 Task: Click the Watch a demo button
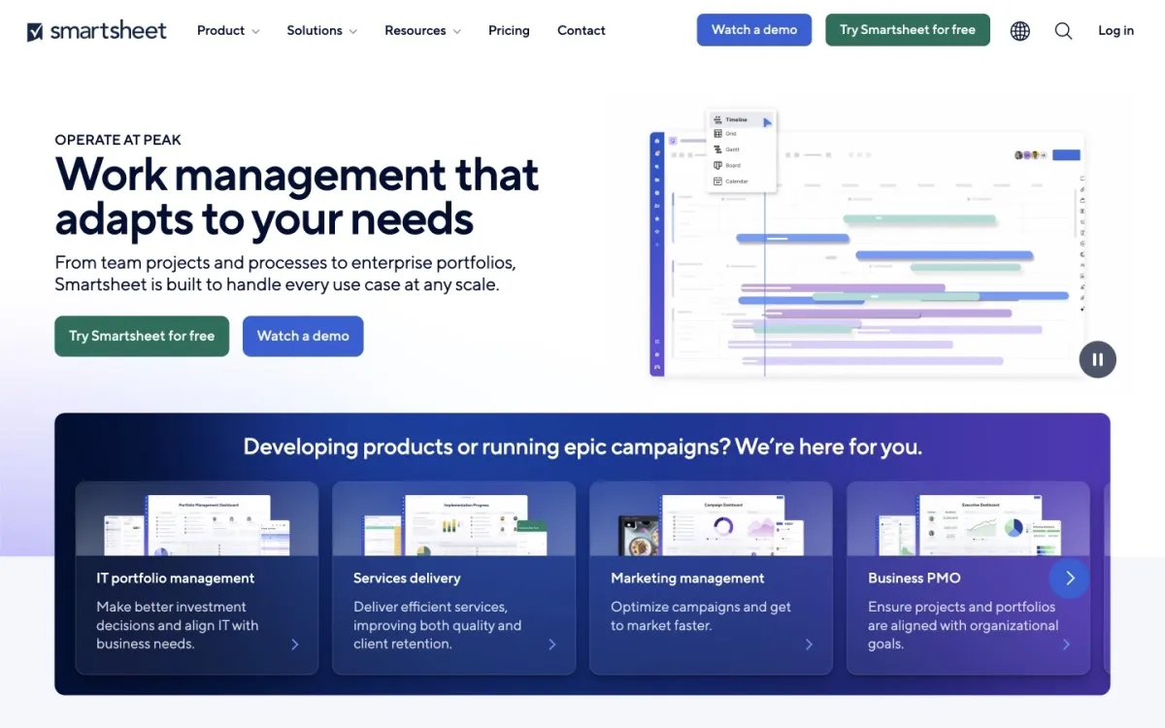(753, 30)
